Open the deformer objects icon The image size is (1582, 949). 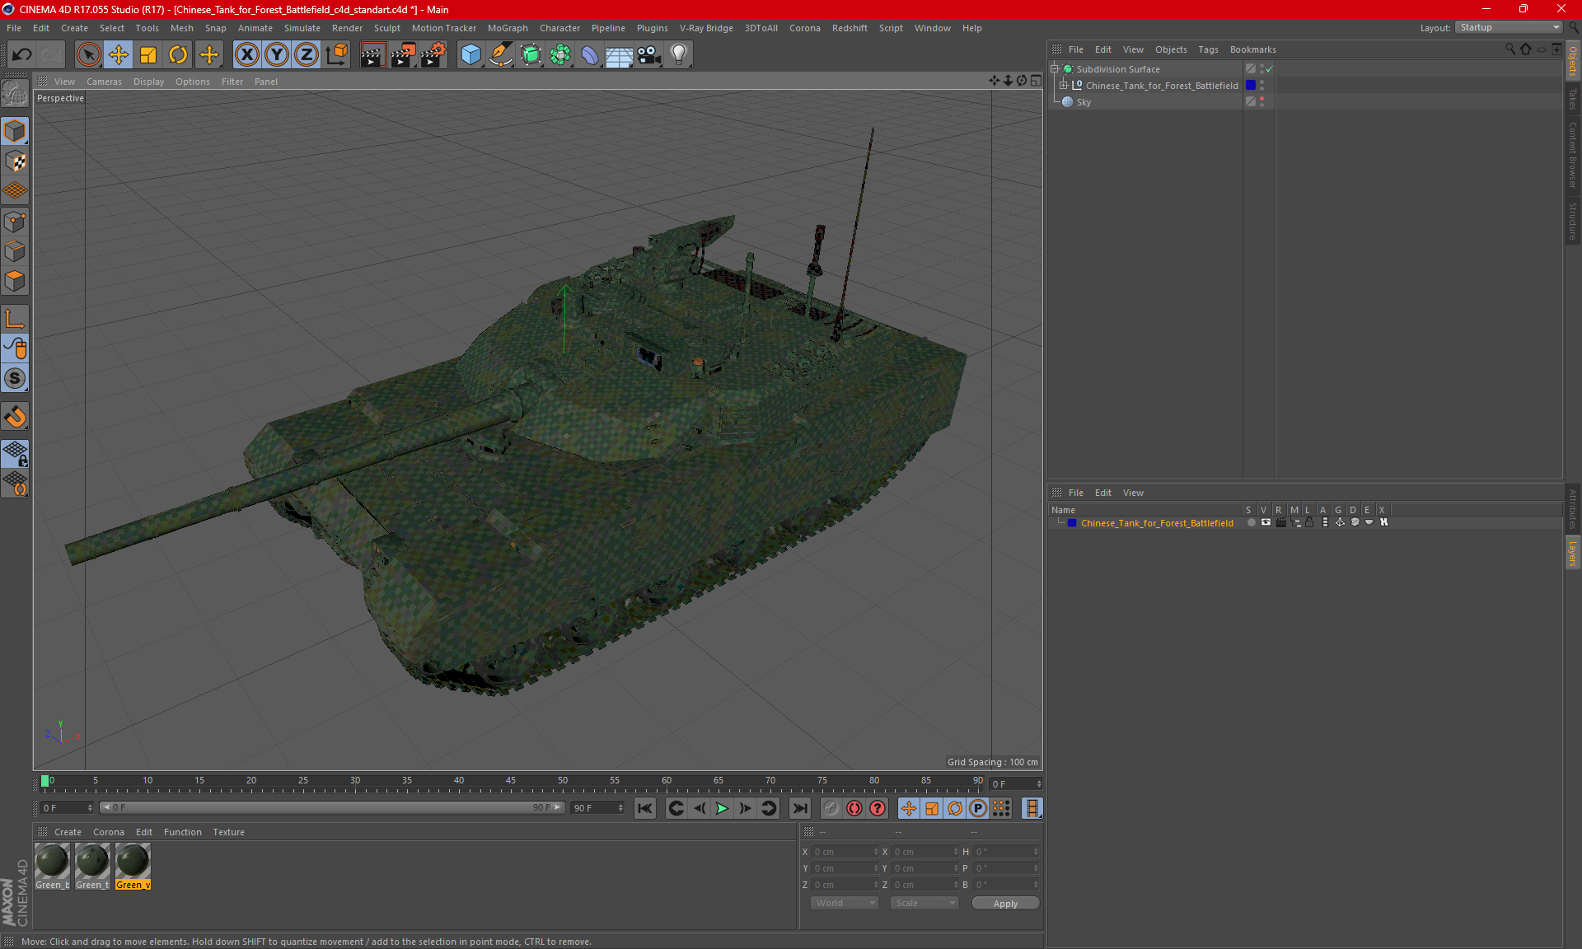[x=590, y=55]
